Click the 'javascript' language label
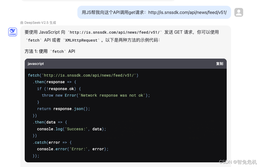Image resolution: width=261 pixels, height=167 pixels. 36,64
